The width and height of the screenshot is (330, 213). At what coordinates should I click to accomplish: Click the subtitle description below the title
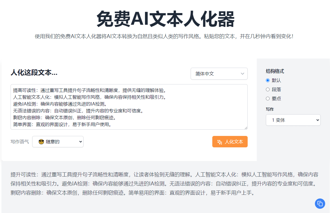[x=164, y=36]
